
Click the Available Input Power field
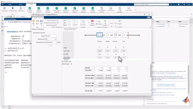pos(59,23)
